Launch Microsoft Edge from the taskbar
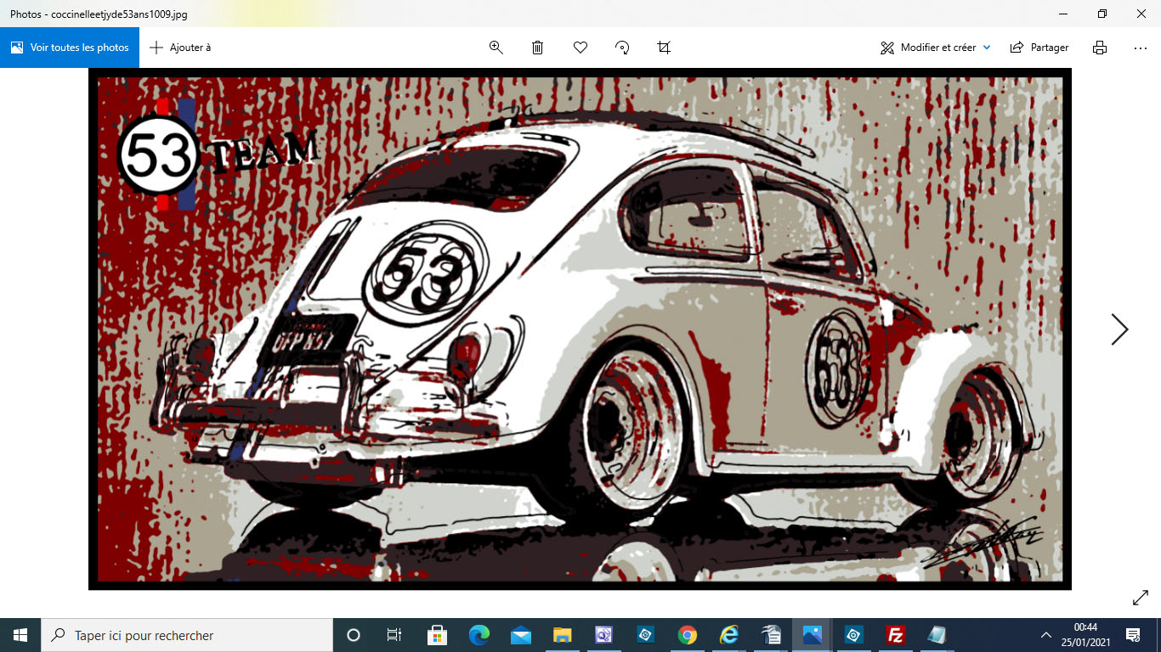This screenshot has height=652, width=1161. point(479,635)
